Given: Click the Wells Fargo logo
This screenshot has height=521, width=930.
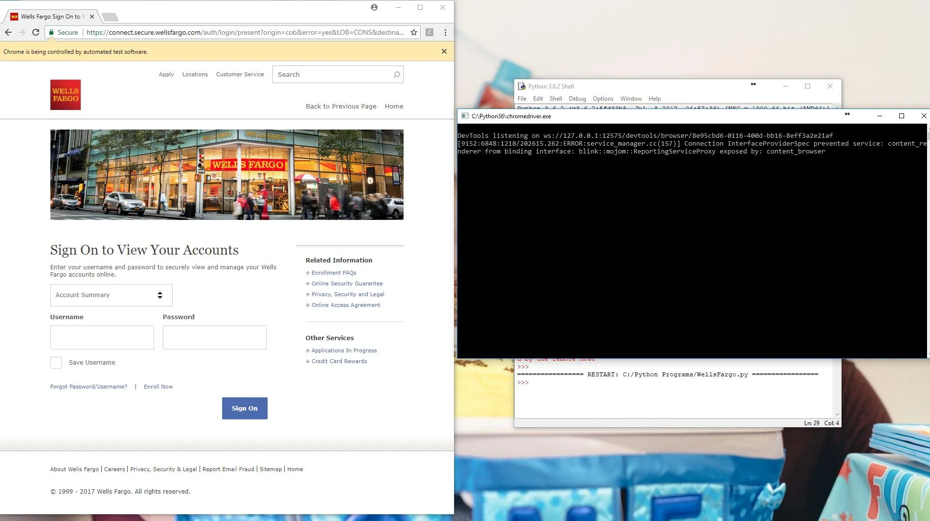Looking at the screenshot, I should click(66, 95).
